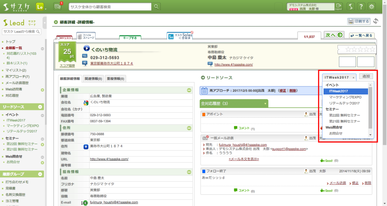Image resolution: width=387 pixels, height=206 pixels.
Task: Collapse the 住所 section with minus toggle
Action: click(x=189, y=127)
